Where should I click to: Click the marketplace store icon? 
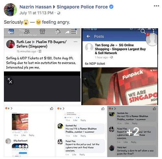42,31
